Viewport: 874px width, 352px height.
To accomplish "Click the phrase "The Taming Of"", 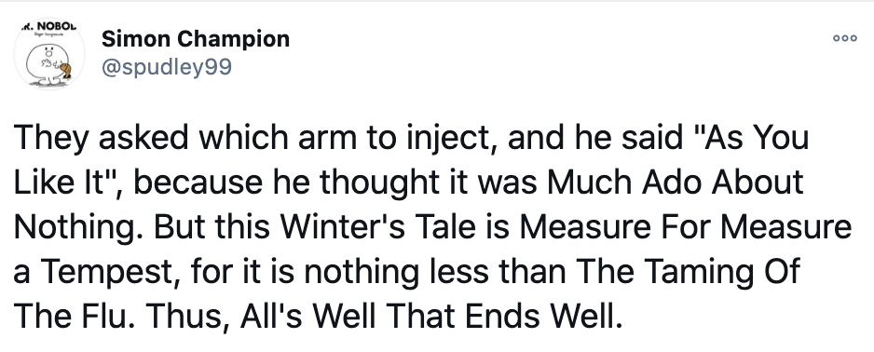I will point(689,271).
